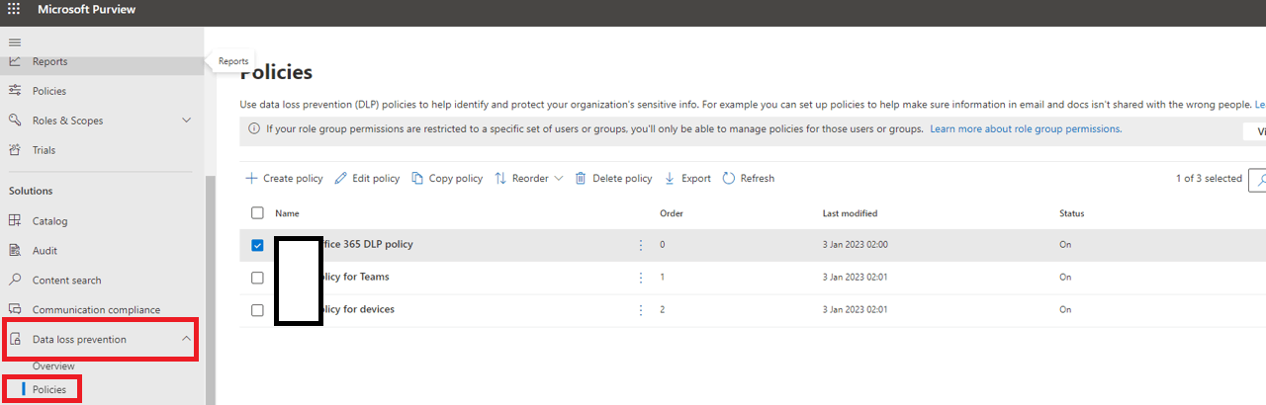1266x405 pixels.
Task: Select Data loss prevention in sidebar
Action: tap(79, 340)
